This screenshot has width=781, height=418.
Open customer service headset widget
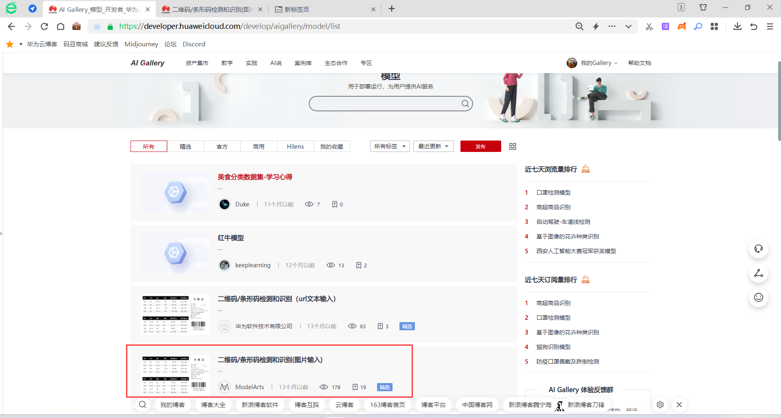[759, 249]
